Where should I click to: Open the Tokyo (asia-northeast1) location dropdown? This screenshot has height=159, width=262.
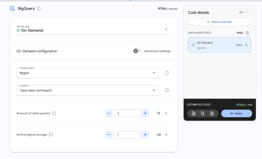click(x=87, y=91)
